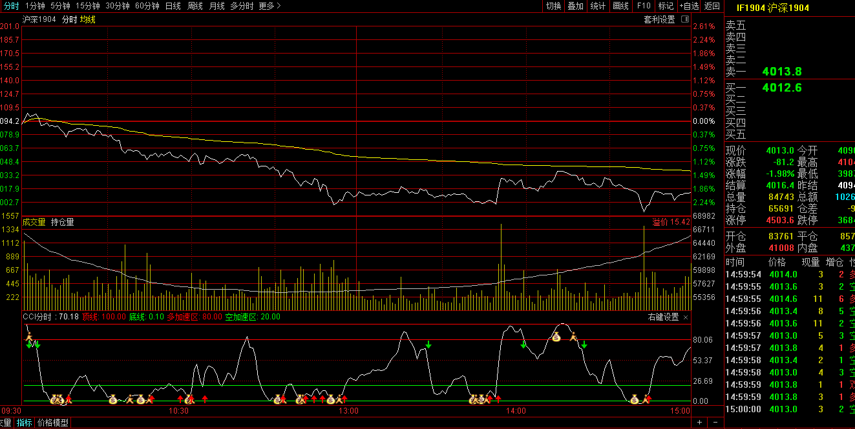The image size is (855, 429).
Task: Open the 指标 tab at the bottom
Action: point(24,423)
